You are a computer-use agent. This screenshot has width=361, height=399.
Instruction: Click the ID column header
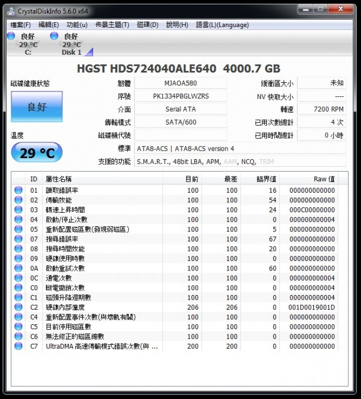[x=34, y=179]
